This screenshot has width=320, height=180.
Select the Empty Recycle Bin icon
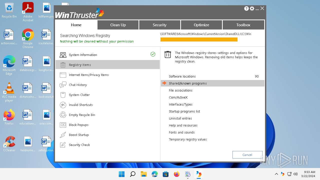(x=63, y=115)
